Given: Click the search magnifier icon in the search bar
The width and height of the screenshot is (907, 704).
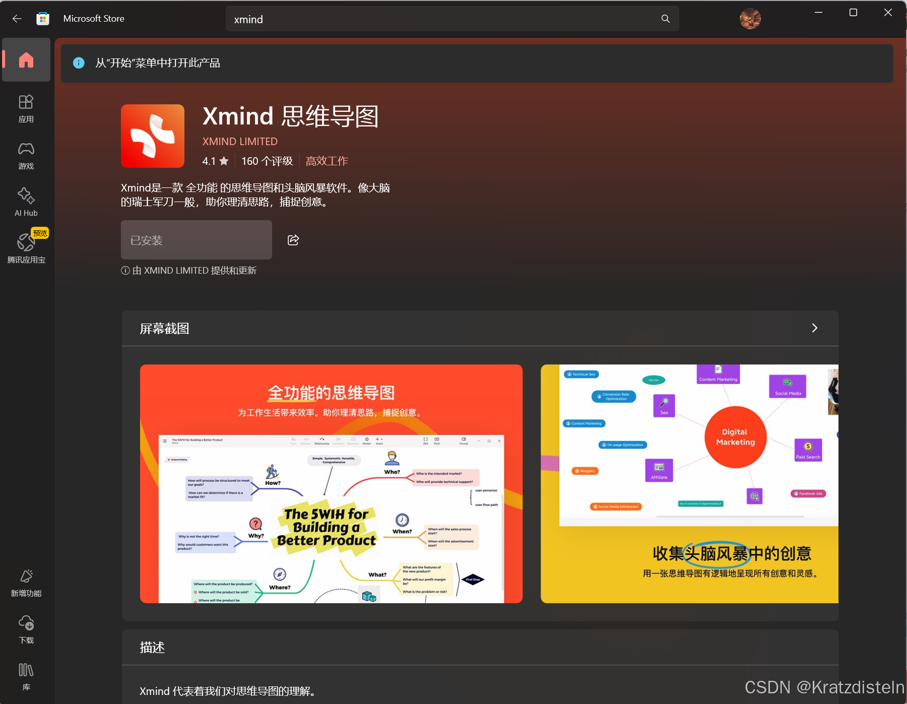Looking at the screenshot, I should point(665,19).
